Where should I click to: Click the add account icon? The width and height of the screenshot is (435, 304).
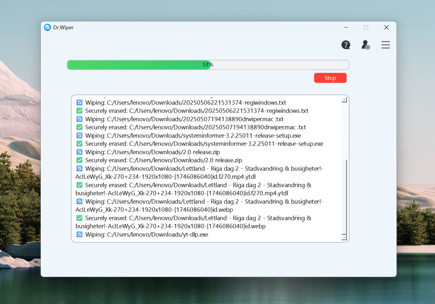click(x=366, y=45)
